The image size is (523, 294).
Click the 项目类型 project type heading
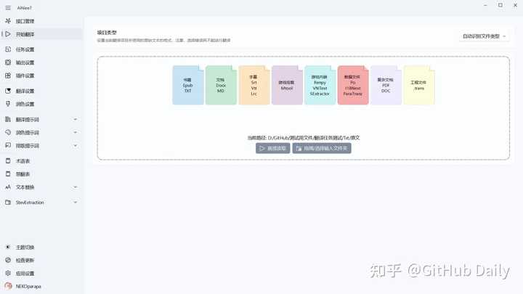click(107, 33)
